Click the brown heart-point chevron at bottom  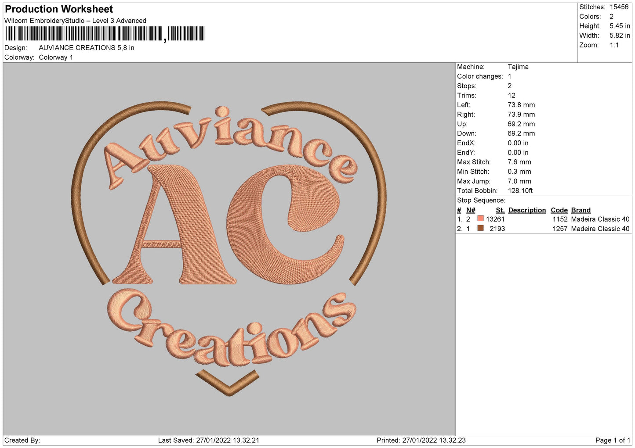pos(228,383)
